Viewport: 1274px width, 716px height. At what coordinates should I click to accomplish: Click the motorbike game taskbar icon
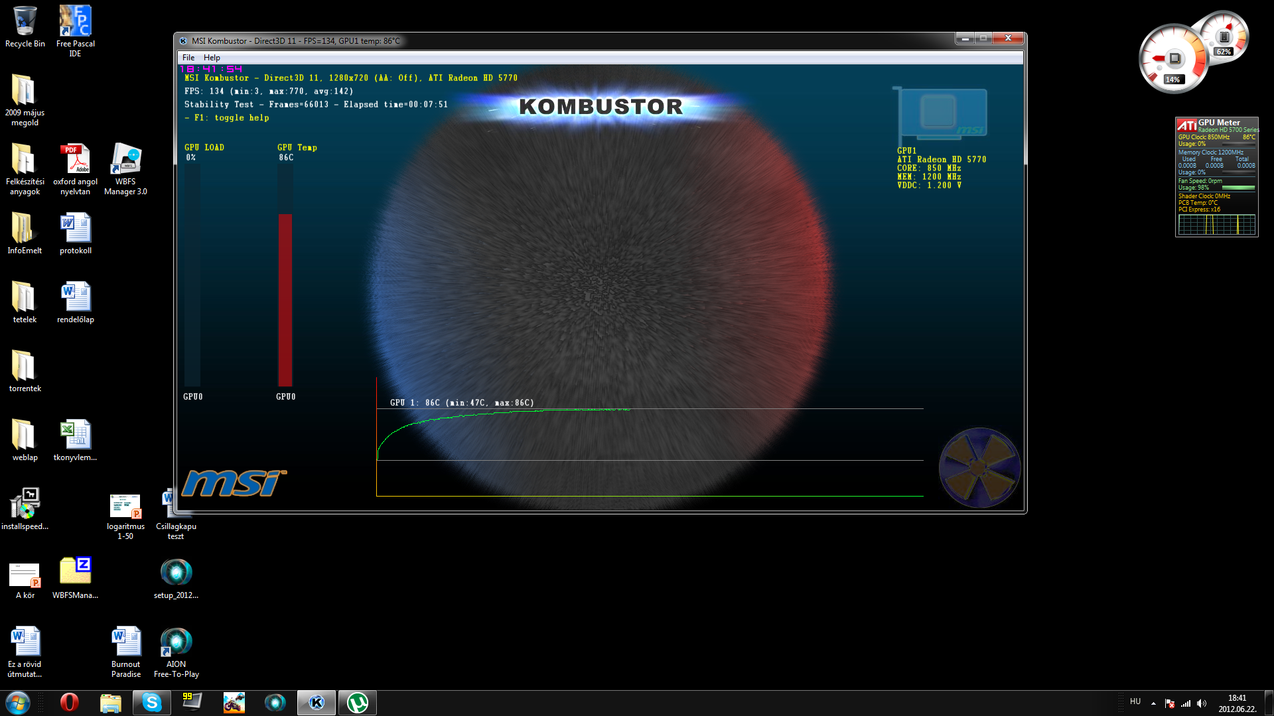[x=234, y=703]
